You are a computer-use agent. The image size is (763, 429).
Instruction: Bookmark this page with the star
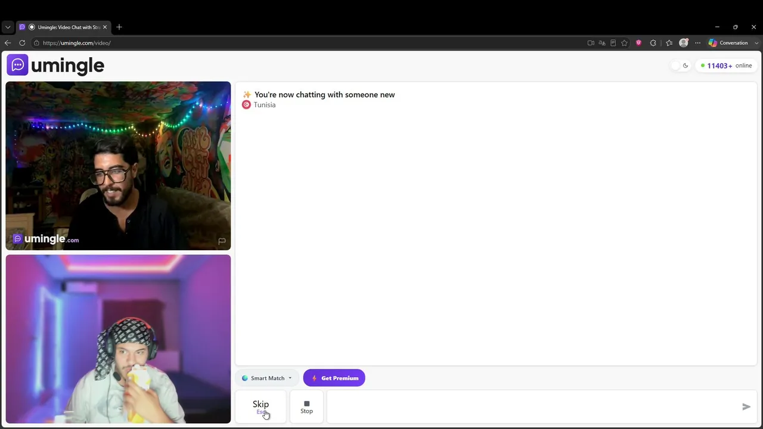click(x=624, y=43)
